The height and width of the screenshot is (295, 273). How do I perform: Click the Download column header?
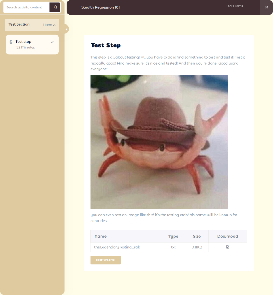click(x=227, y=236)
